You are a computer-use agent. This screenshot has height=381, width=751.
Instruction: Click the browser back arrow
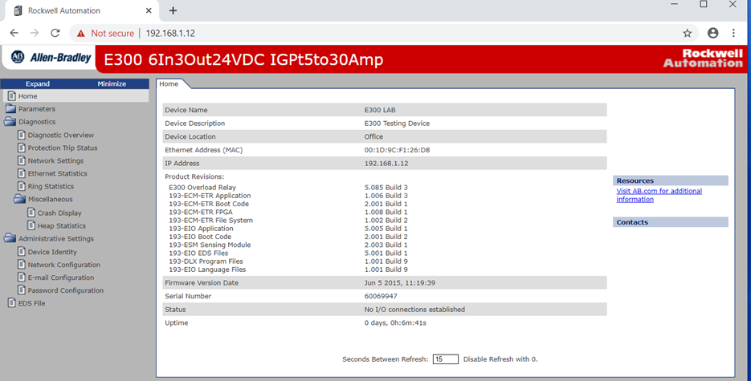pyautogui.click(x=14, y=33)
